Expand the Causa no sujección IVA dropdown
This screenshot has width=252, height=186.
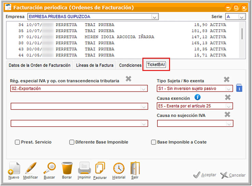click(229, 124)
